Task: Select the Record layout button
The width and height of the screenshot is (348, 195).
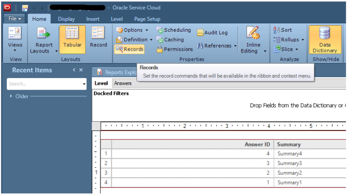Action: (98, 37)
